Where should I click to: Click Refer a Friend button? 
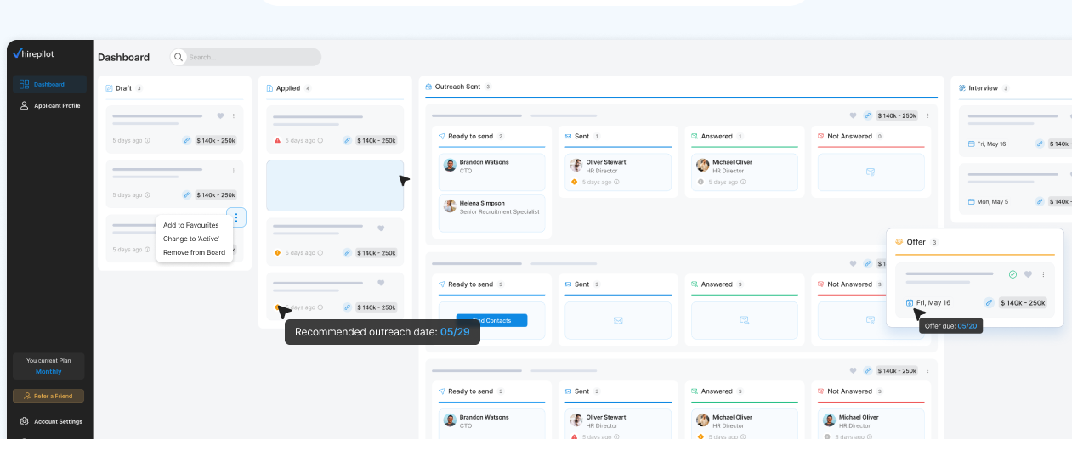pos(48,396)
